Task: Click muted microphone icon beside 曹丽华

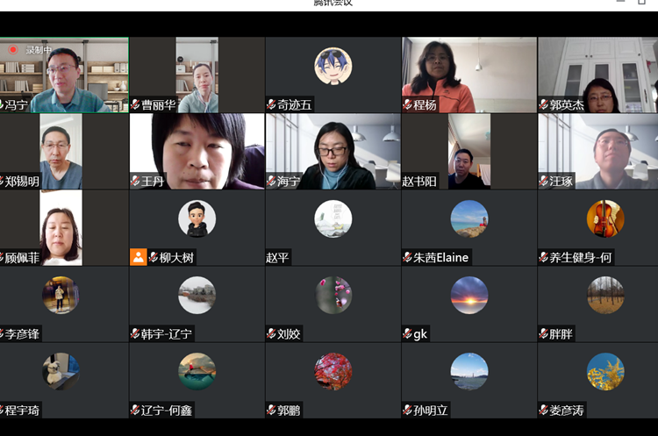Action: 135,104
